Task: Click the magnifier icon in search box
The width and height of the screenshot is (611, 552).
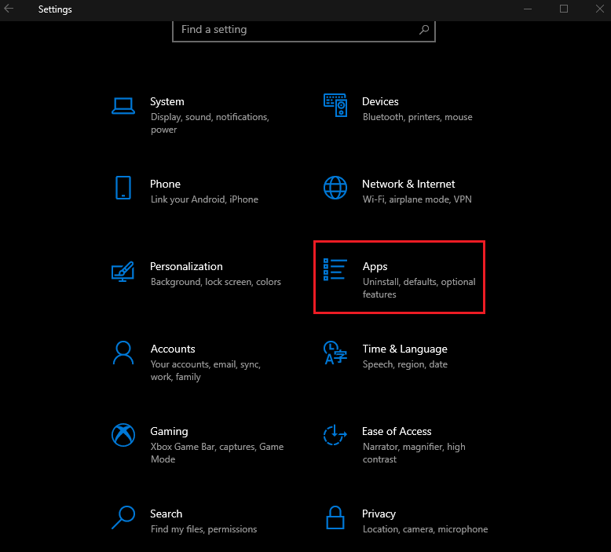Action: coord(424,30)
